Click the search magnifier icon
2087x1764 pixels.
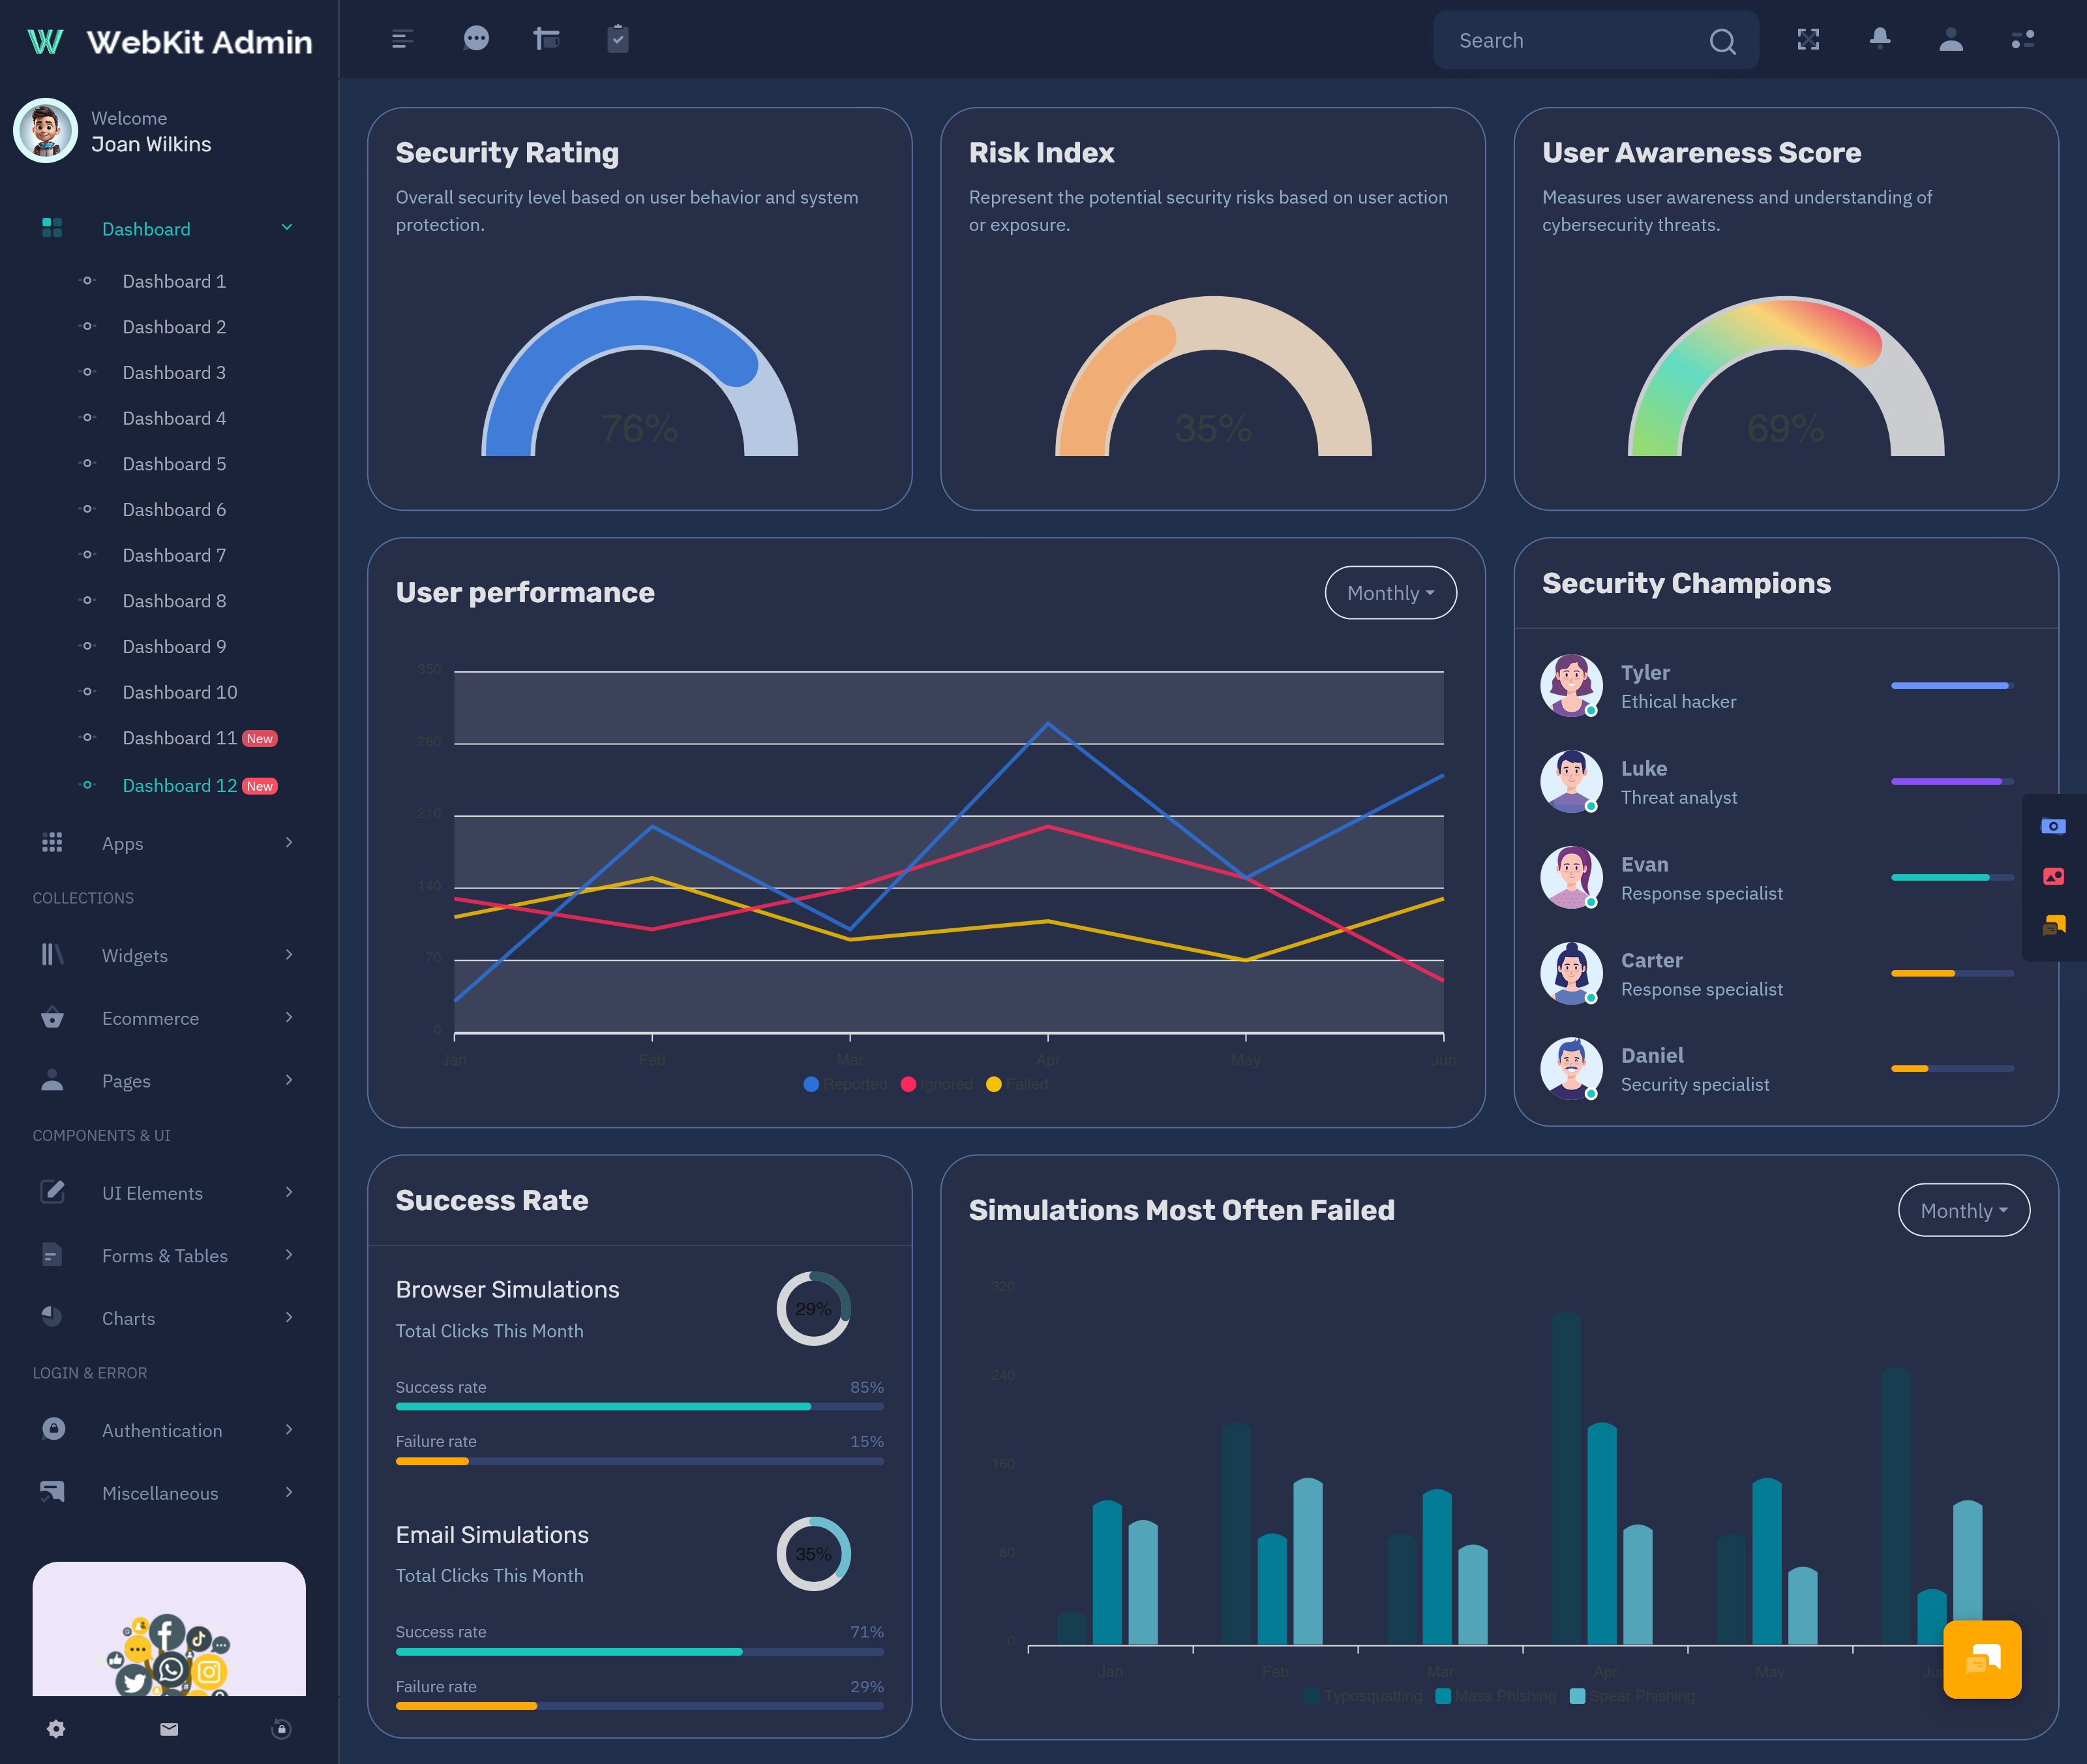click(1722, 41)
